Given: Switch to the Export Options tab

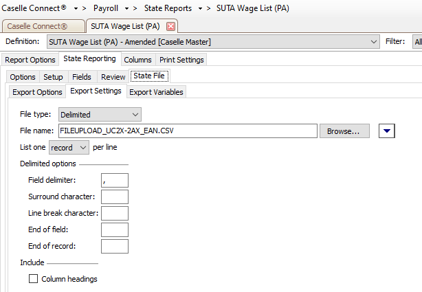Looking at the screenshot, I should (37, 91).
